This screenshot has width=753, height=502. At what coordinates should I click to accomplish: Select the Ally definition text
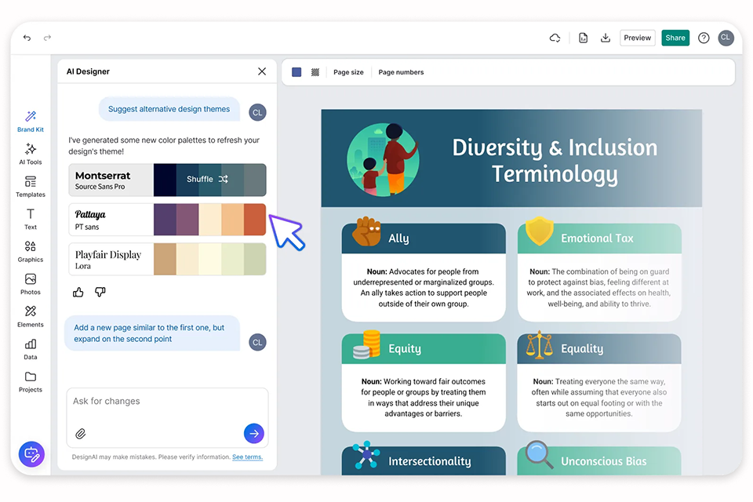tap(424, 287)
